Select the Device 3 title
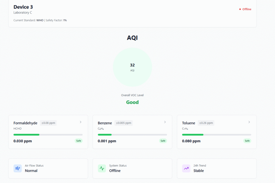 tap(23, 7)
